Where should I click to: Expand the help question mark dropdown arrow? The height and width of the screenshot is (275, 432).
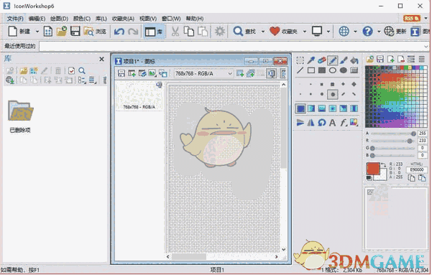pyautogui.click(x=379, y=32)
